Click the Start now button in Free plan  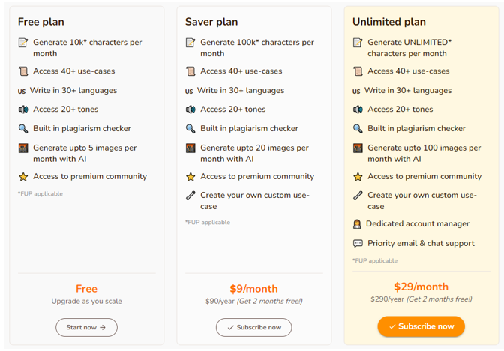(86, 327)
